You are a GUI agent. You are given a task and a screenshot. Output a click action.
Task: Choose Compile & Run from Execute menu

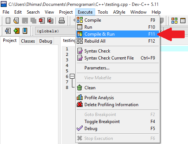click(117, 34)
